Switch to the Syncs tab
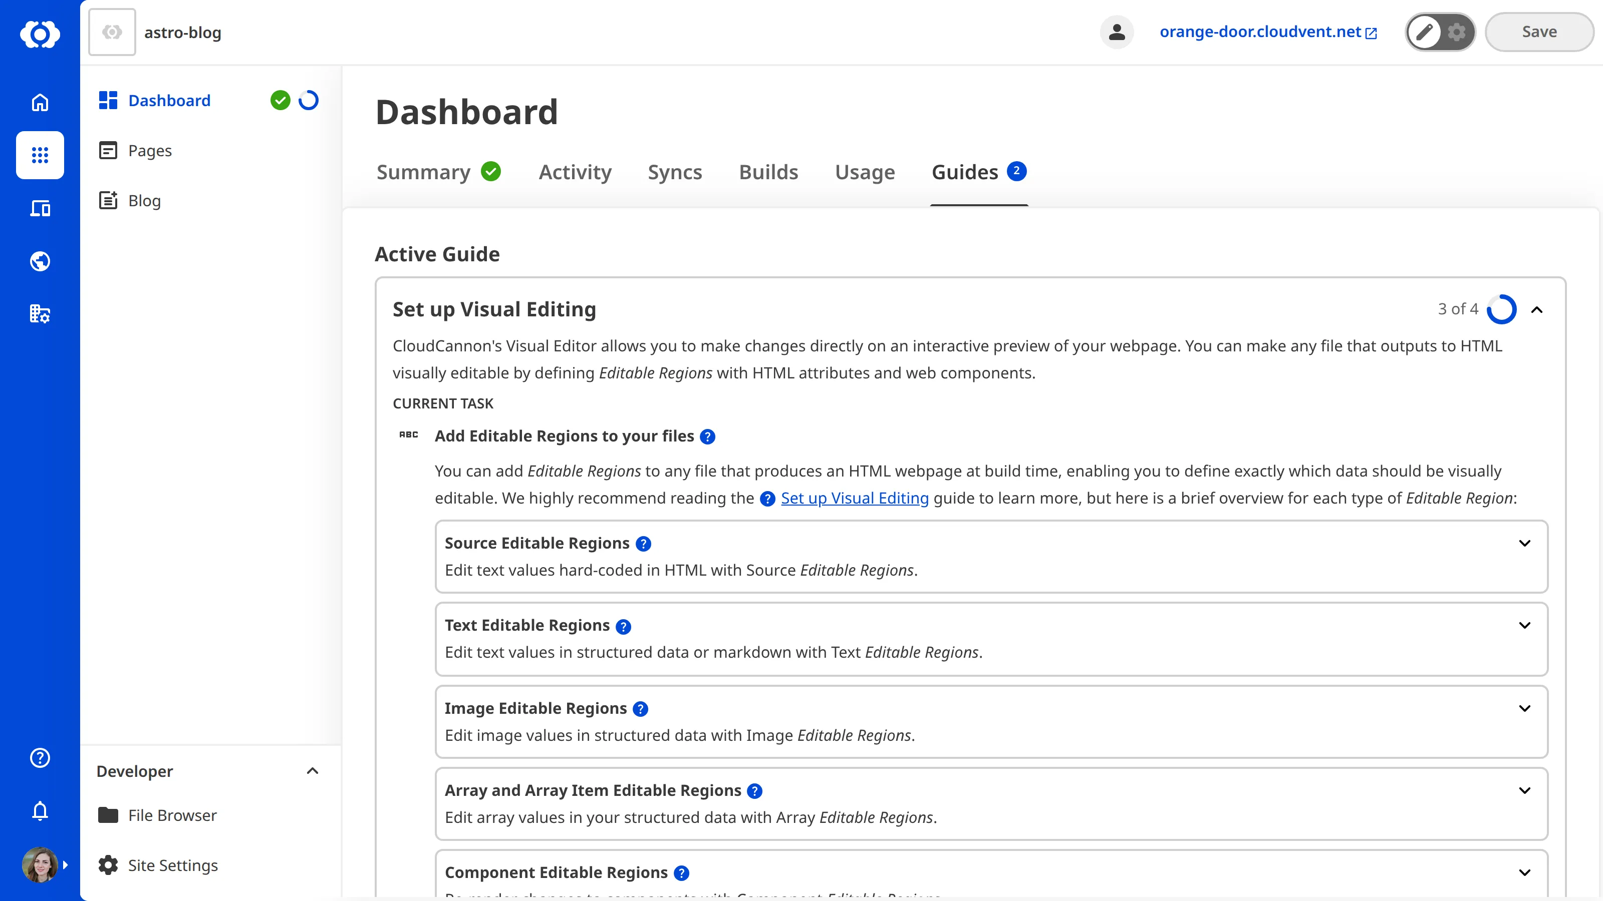This screenshot has height=901, width=1603. 675,172
